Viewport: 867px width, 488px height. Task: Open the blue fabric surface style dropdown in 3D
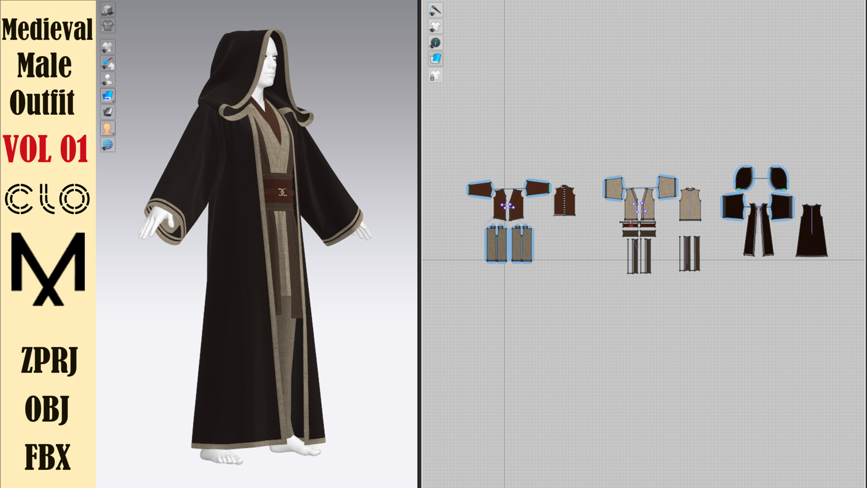click(107, 96)
